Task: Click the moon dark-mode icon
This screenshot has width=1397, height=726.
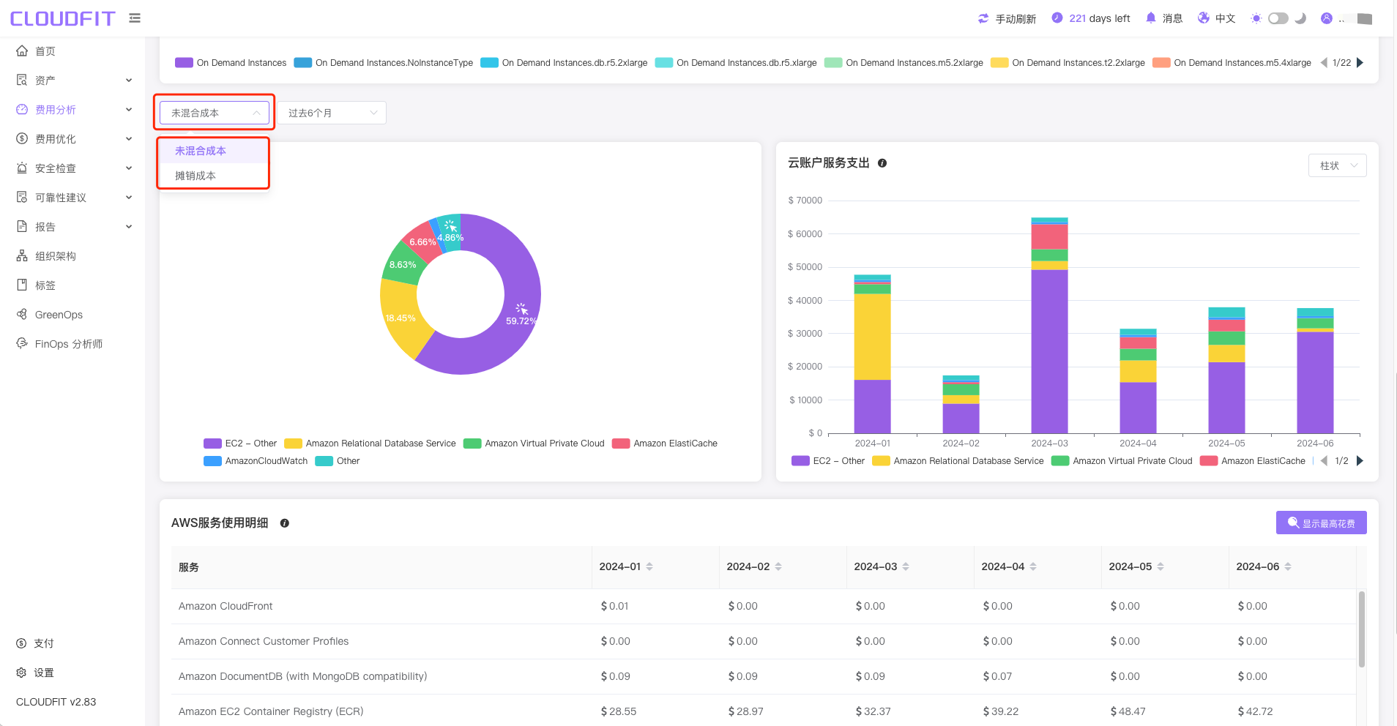Action: tap(1300, 18)
